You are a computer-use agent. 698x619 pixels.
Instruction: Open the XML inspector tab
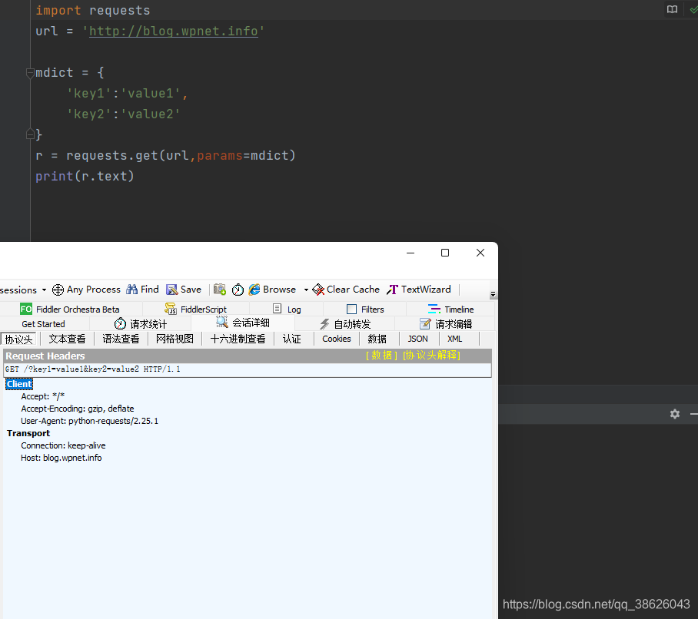pos(454,339)
